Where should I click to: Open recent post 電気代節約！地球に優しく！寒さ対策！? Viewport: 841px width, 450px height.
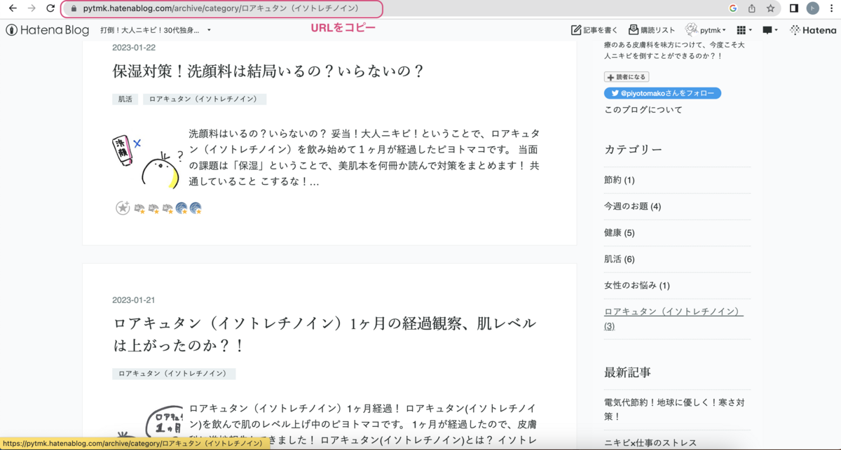(674, 409)
